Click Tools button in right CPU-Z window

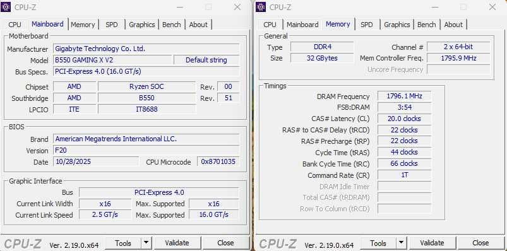378,243
